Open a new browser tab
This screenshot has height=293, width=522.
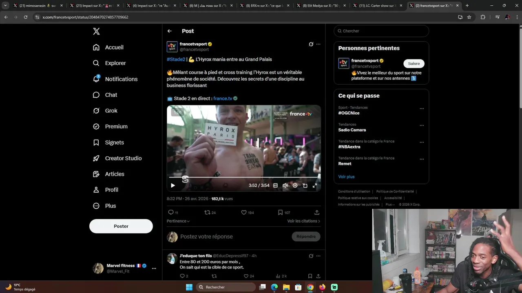pyautogui.click(x=467, y=6)
